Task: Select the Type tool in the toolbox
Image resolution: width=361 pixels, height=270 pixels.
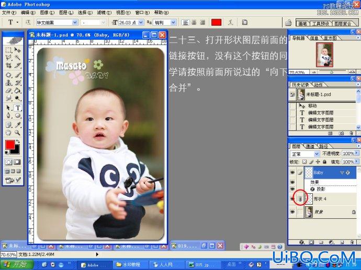Action: [17, 108]
